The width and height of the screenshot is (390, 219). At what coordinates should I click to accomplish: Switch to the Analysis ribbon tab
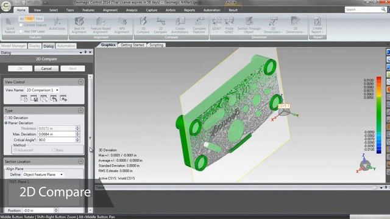click(132, 10)
